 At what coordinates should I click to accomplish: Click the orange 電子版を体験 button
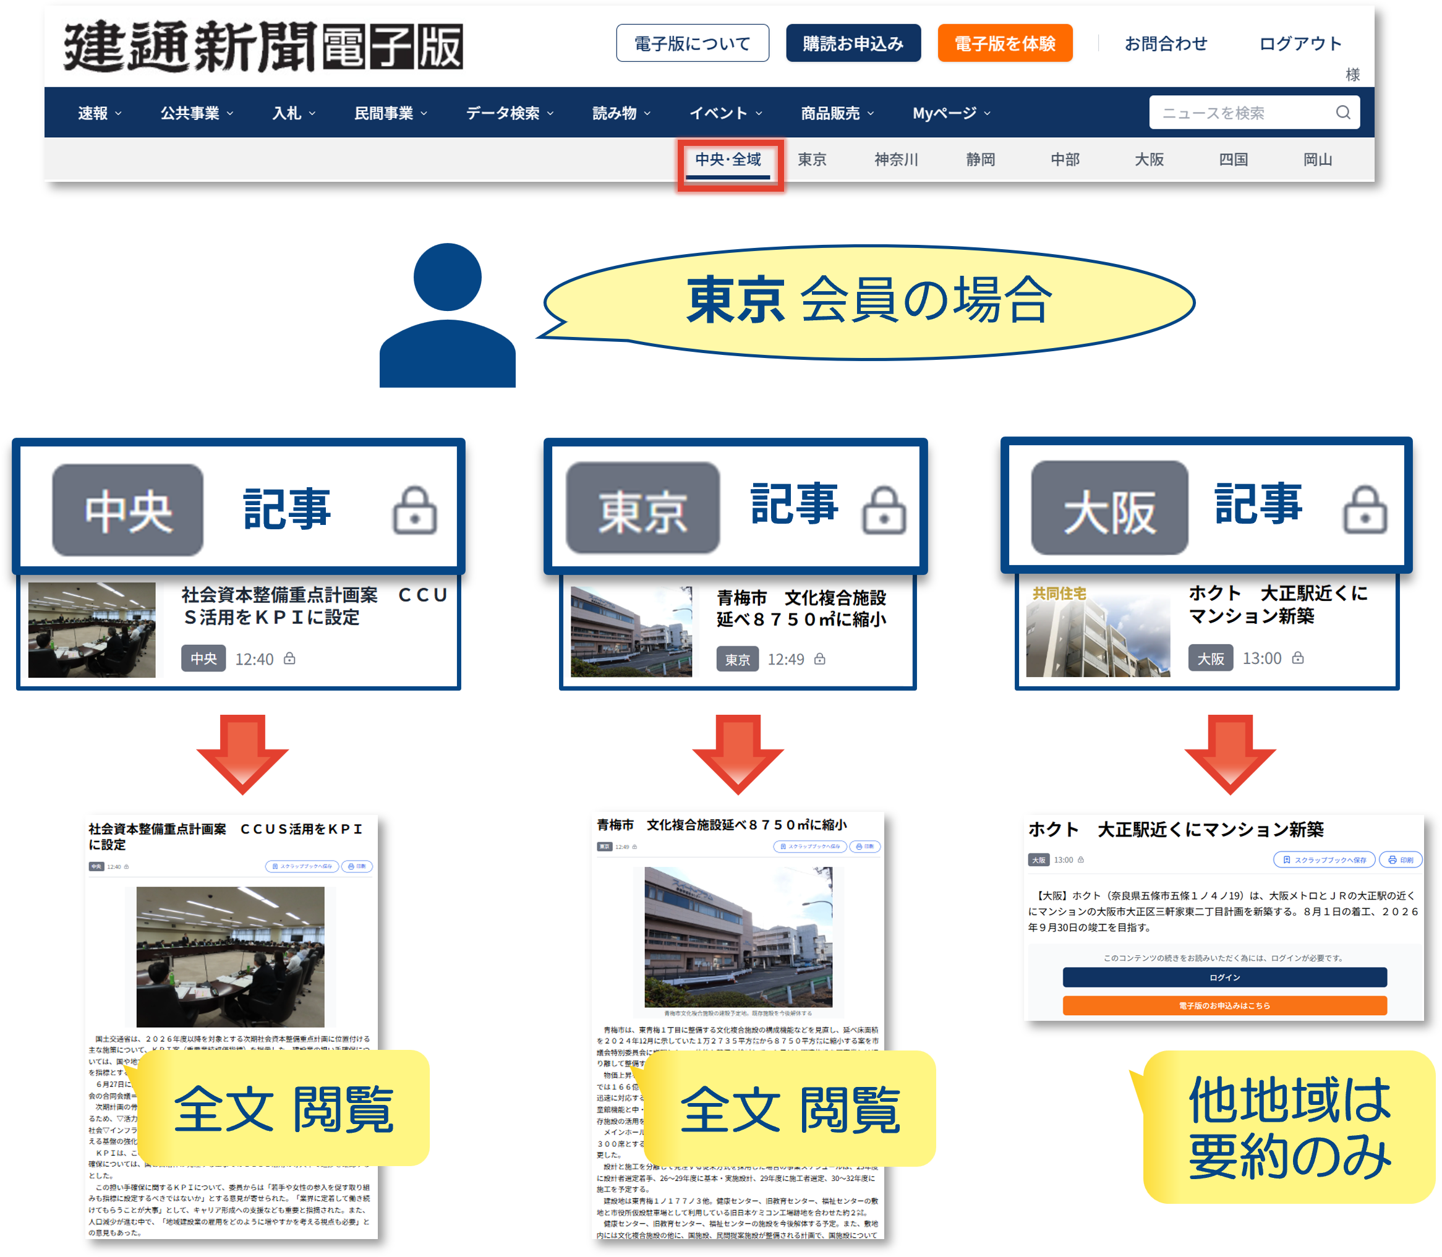[1004, 43]
